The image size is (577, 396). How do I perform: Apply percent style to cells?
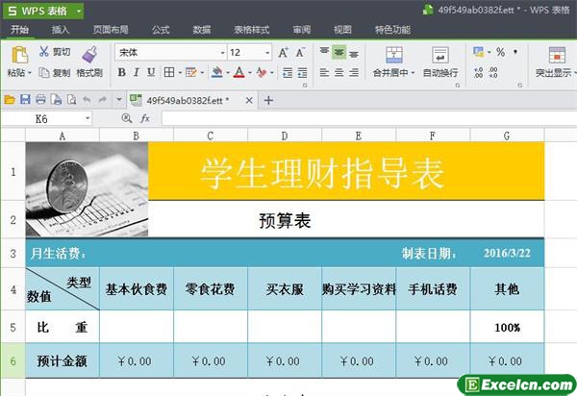(500, 52)
